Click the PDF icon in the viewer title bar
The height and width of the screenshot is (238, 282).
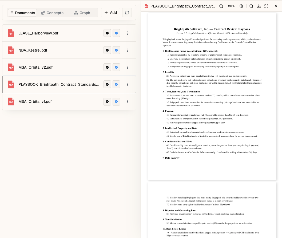146,6
